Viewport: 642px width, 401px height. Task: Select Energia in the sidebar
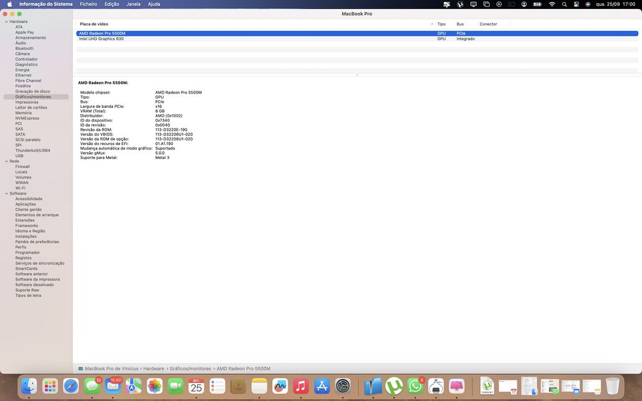click(x=22, y=70)
